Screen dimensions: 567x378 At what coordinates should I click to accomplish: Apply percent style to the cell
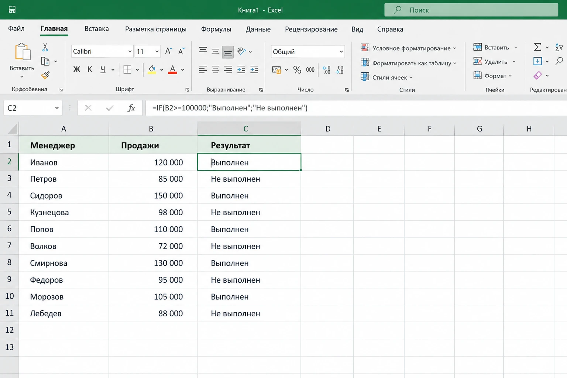(x=297, y=70)
